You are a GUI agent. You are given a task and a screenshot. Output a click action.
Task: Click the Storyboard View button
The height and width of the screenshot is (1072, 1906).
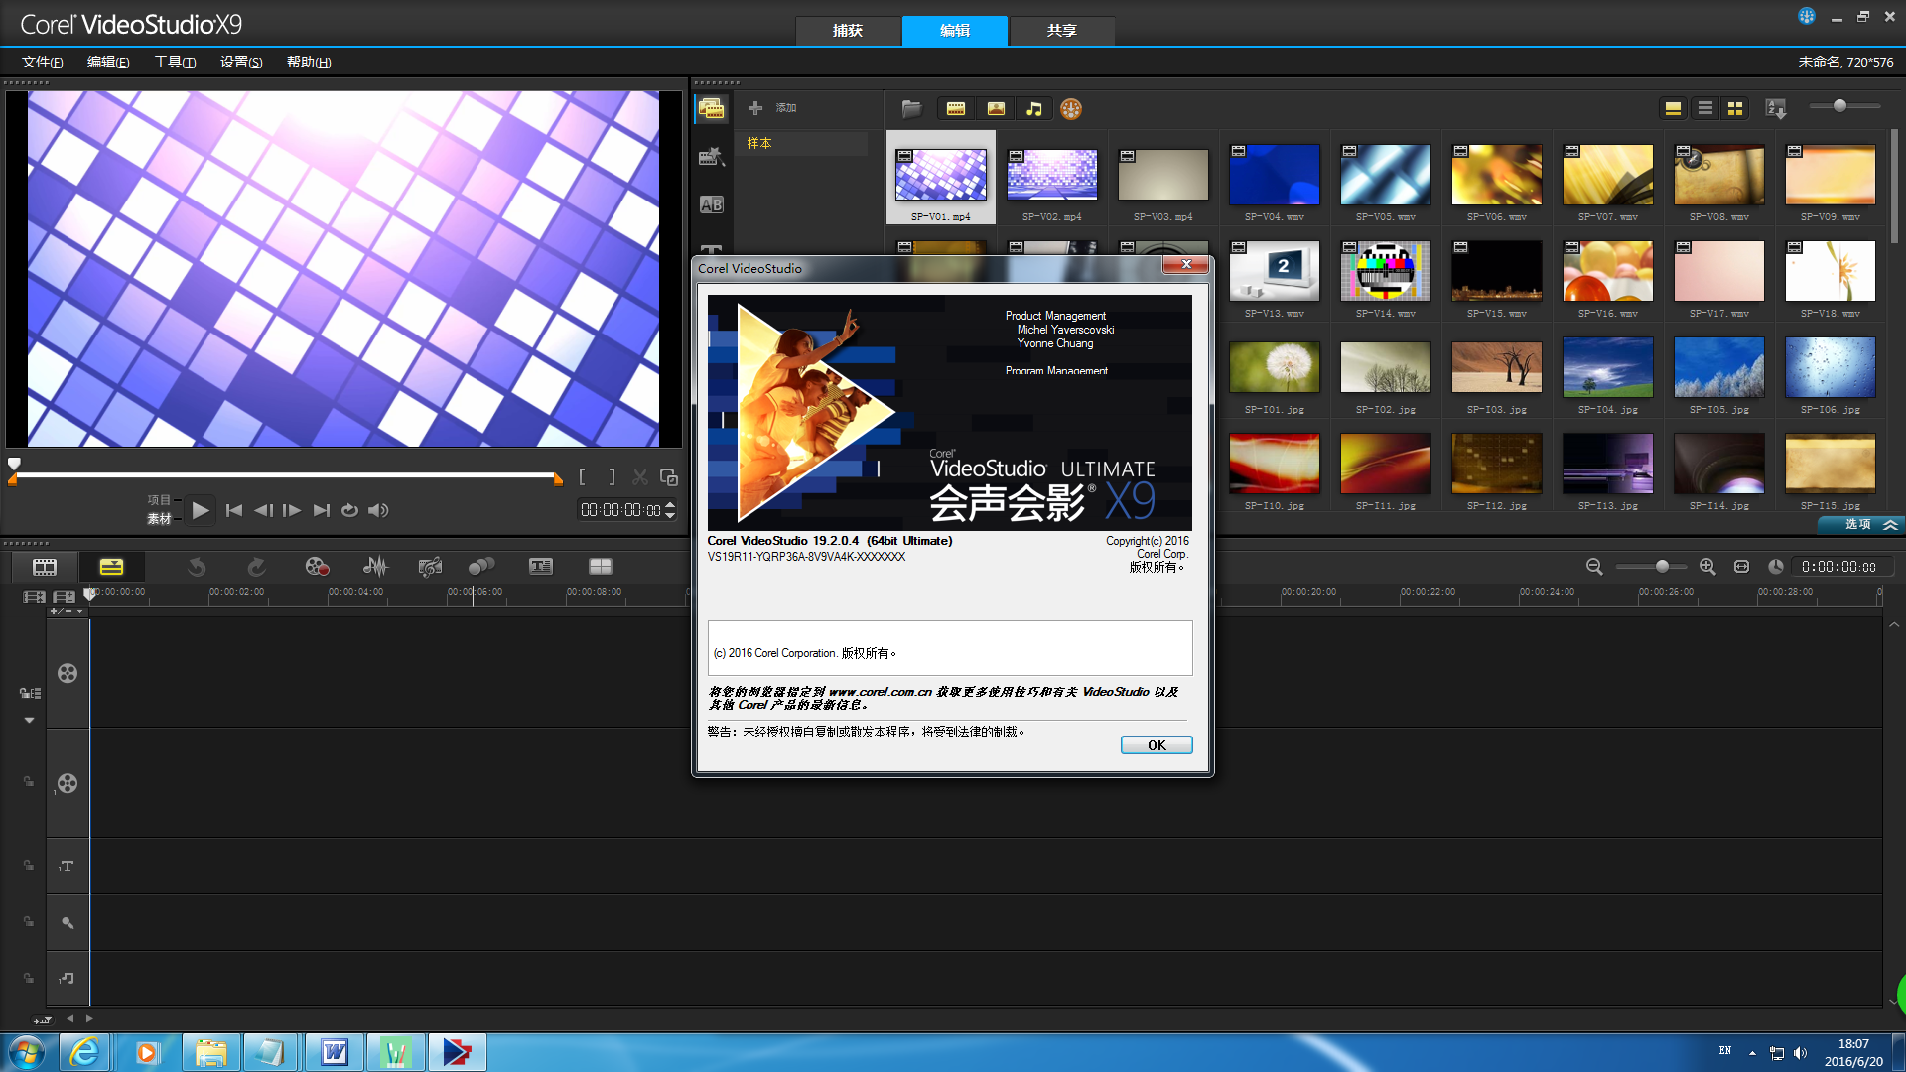[x=45, y=567]
